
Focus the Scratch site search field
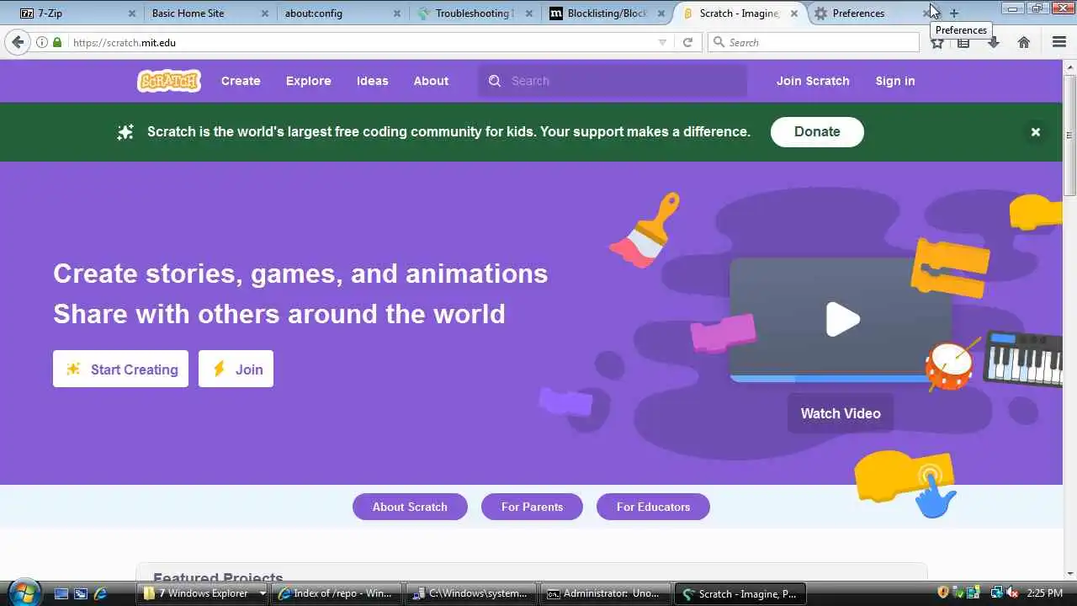pyautogui.click(x=613, y=81)
